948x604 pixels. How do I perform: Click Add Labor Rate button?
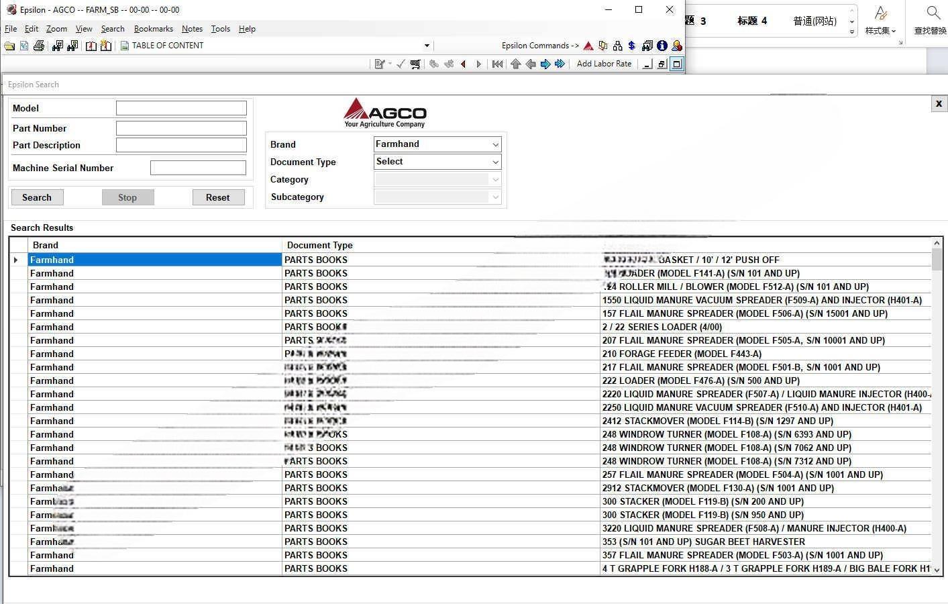pos(604,64)
